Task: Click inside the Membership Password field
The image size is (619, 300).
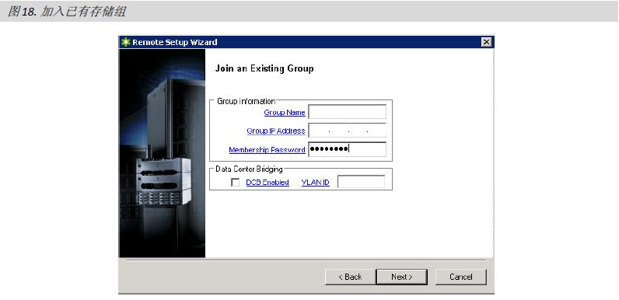Action: click(347, 149)
